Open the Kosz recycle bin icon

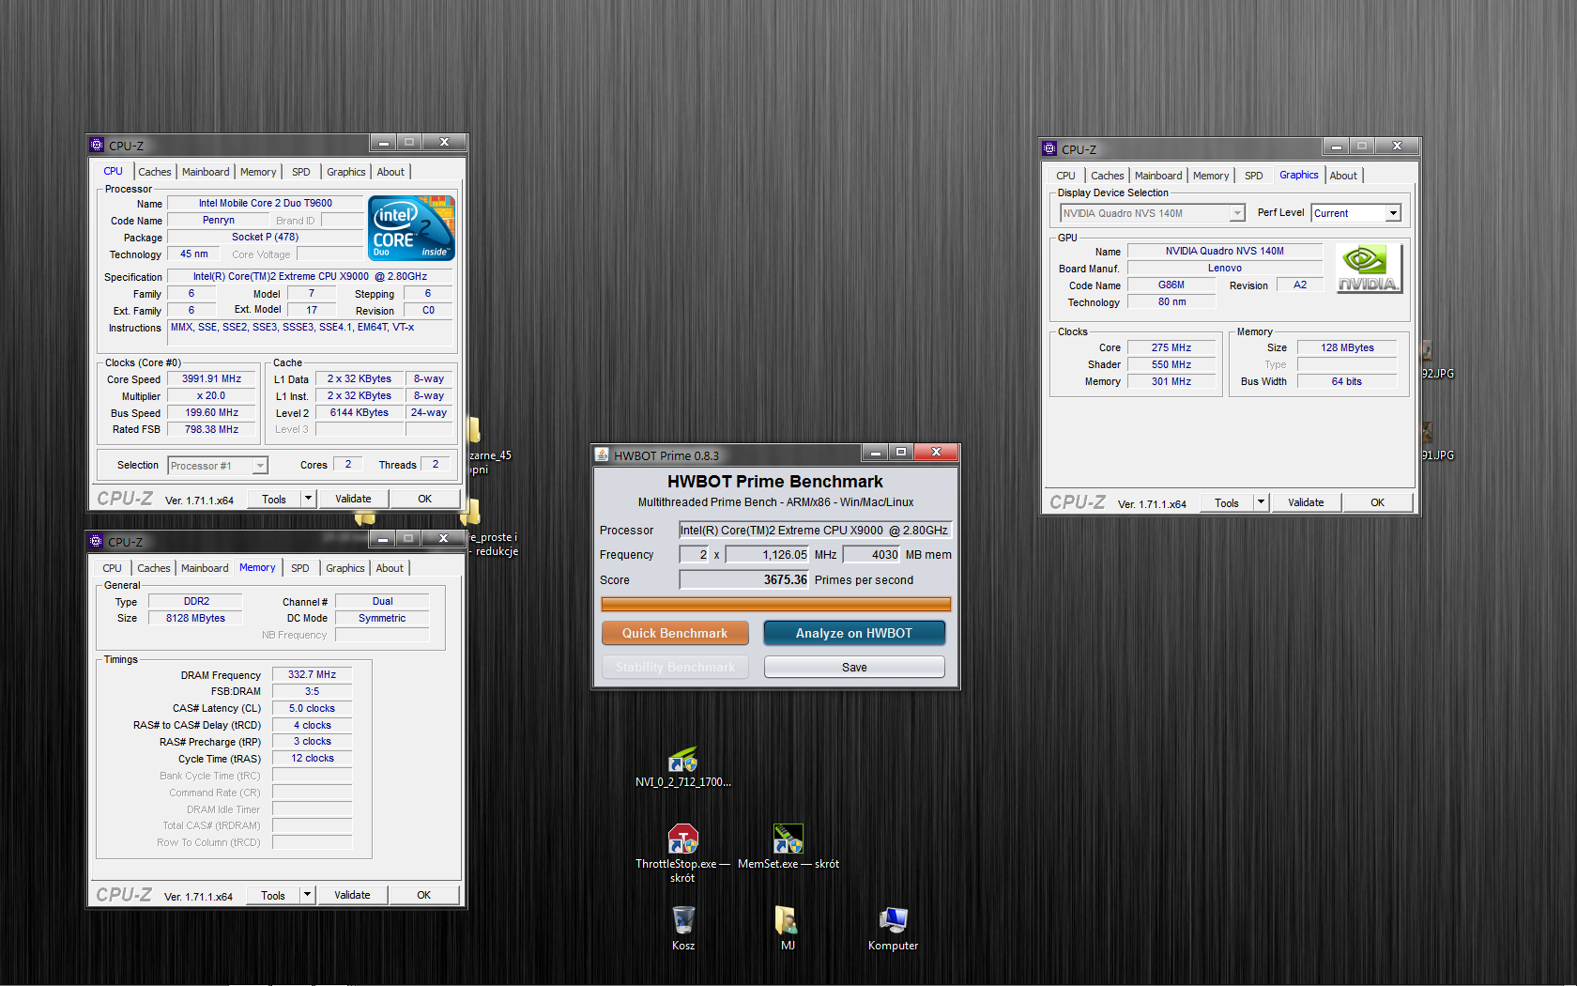pos(683,920)
